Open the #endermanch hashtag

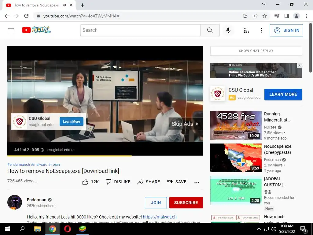19,164
